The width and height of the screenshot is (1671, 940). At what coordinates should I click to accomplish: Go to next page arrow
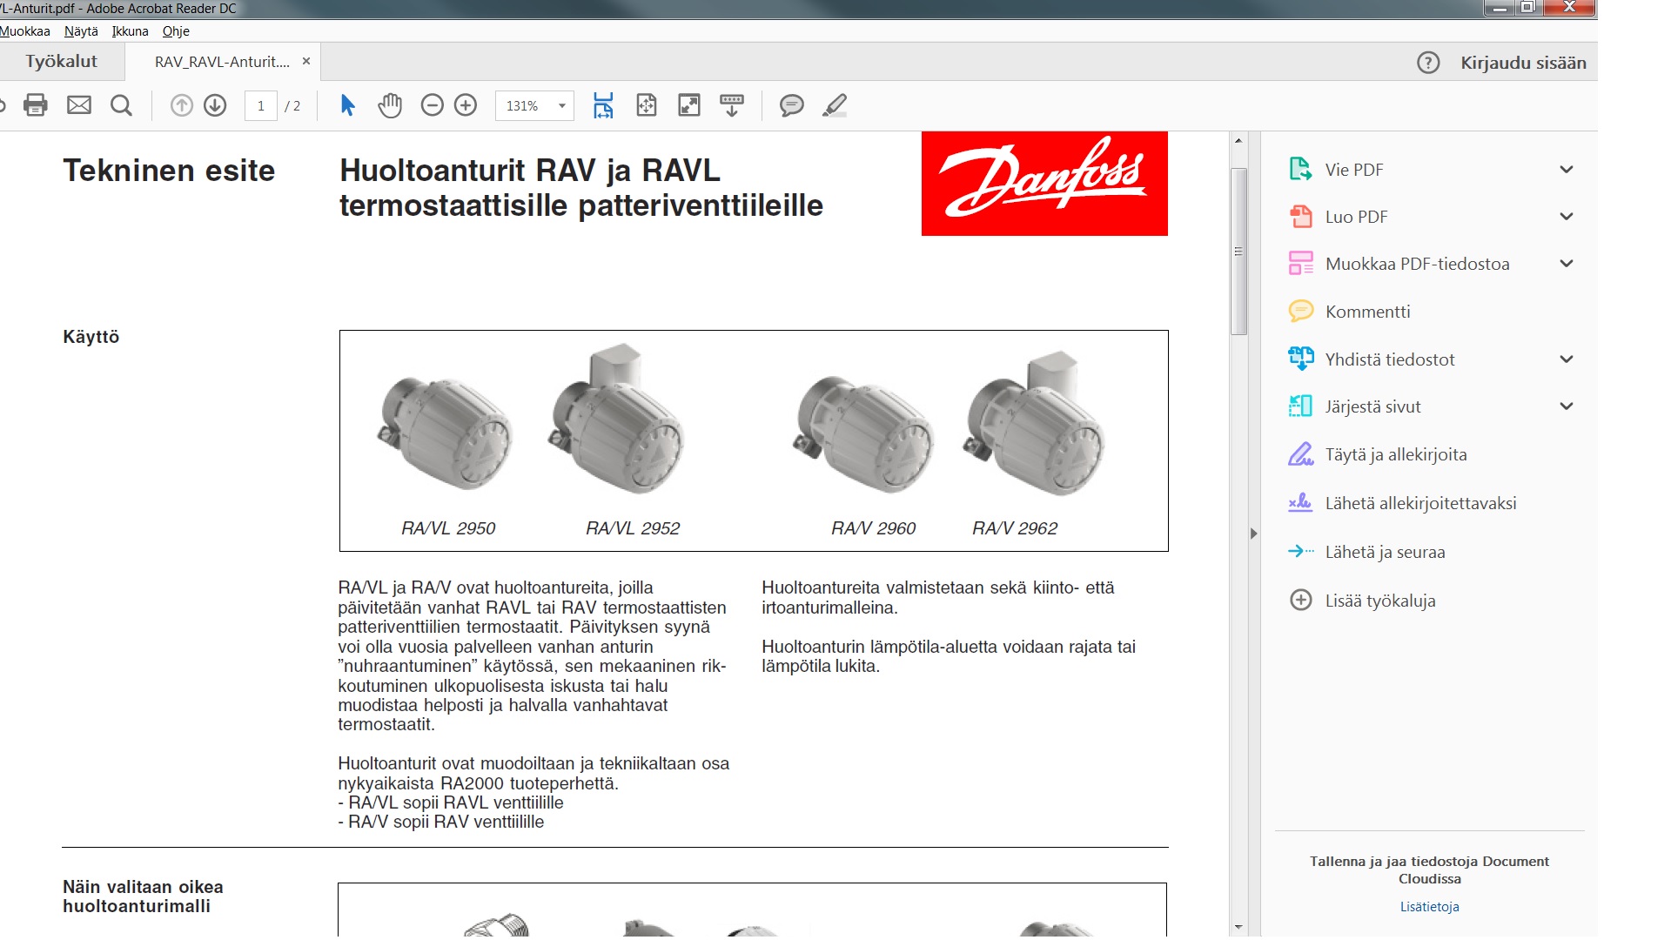pyautogui.click(x=215, y=105)
